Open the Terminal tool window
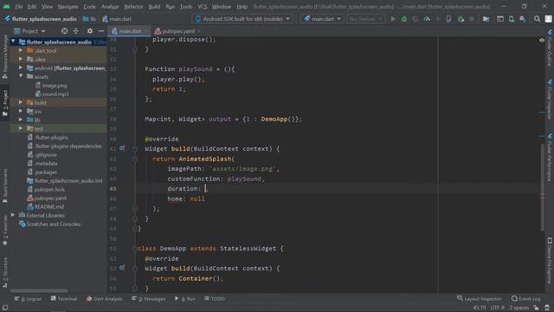Viewport: 554px width, 312px height. (x=64, y=299)
